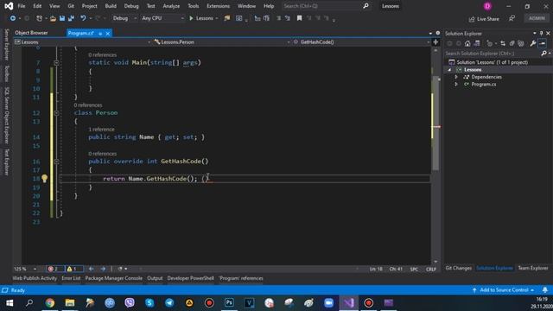Select Solution 'Lessons' tree item
This screenshot has width=553, height=311.
pos(492,62)
